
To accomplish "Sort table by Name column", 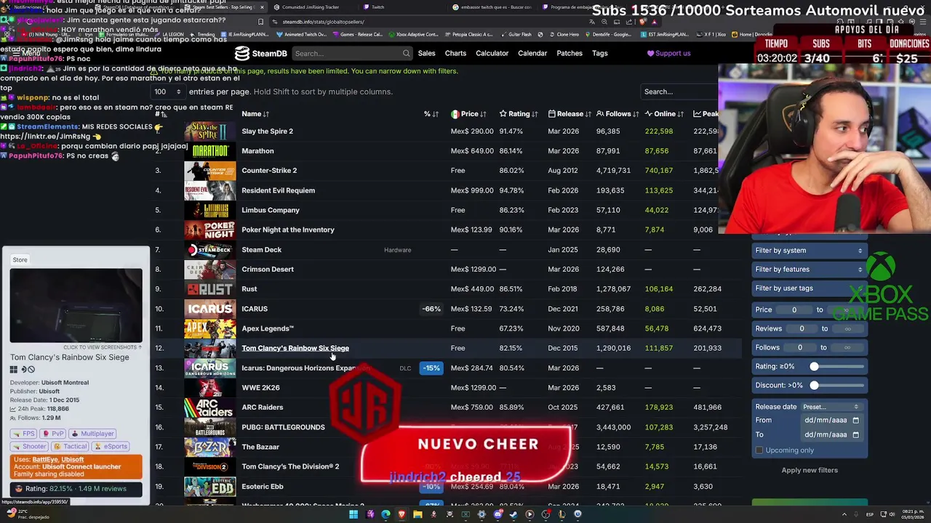I will coord(255,114).
